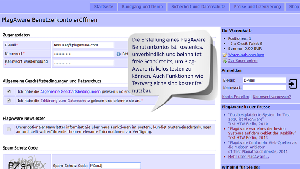Viewport: 300px width, 169px height.
Task: Click the Spam-Schutz Code input field
Action: 115,166
